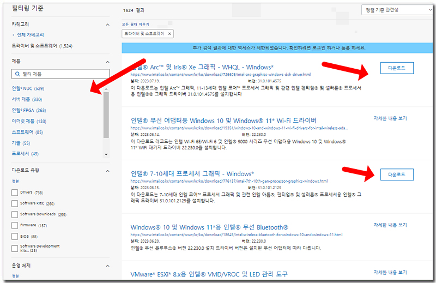
Task: Filter by 소프트웨어 (85)
Action: tap(27, 132)
